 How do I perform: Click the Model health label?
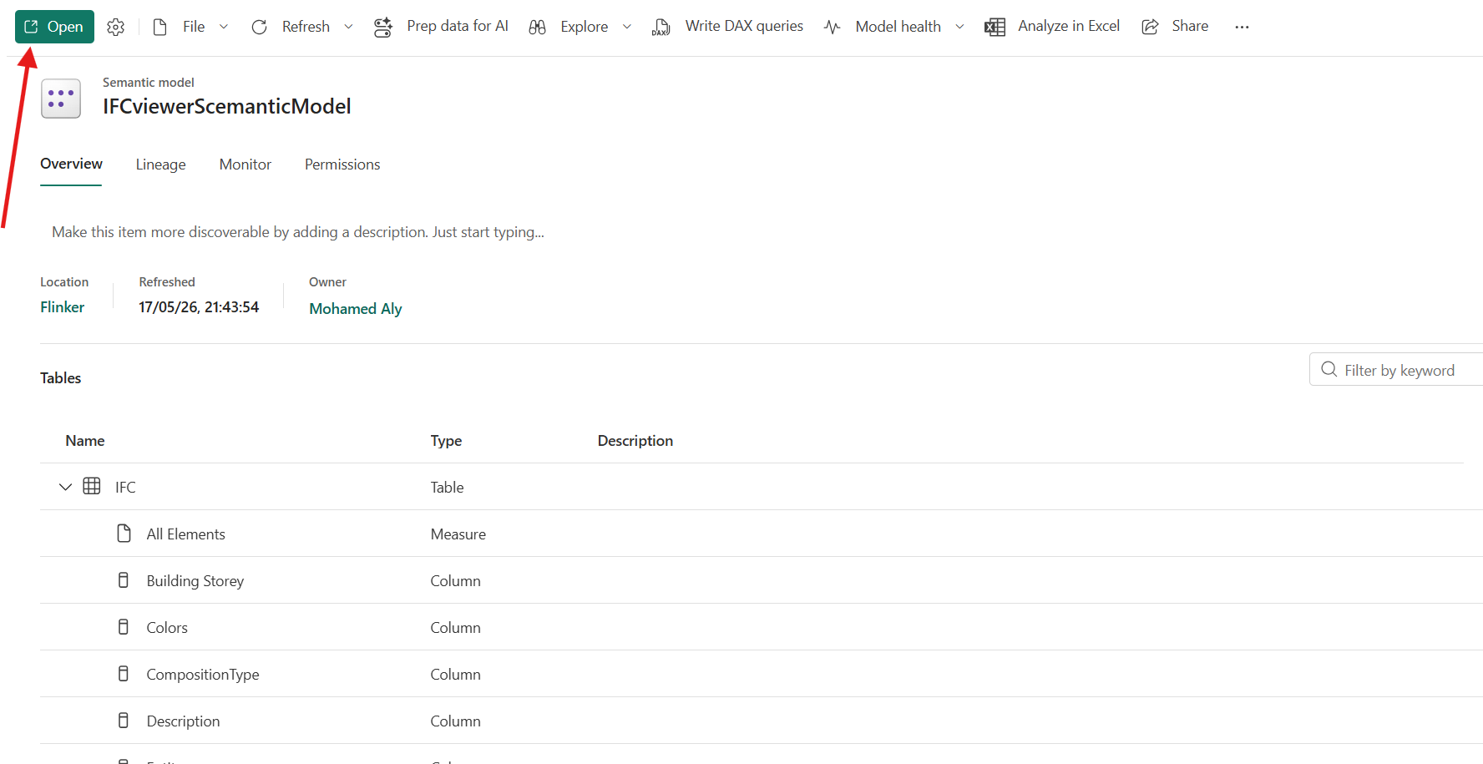(898, 27)
